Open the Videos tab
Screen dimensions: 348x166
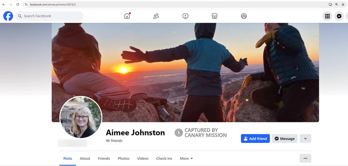[143, 159]
